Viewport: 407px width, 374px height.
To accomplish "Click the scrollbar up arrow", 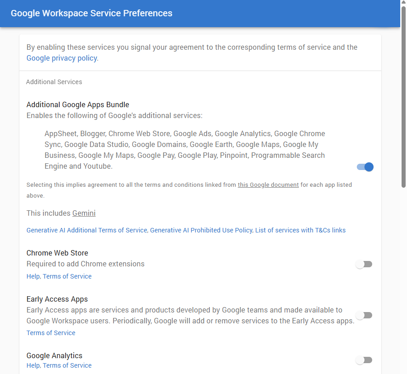I will 403,2.
